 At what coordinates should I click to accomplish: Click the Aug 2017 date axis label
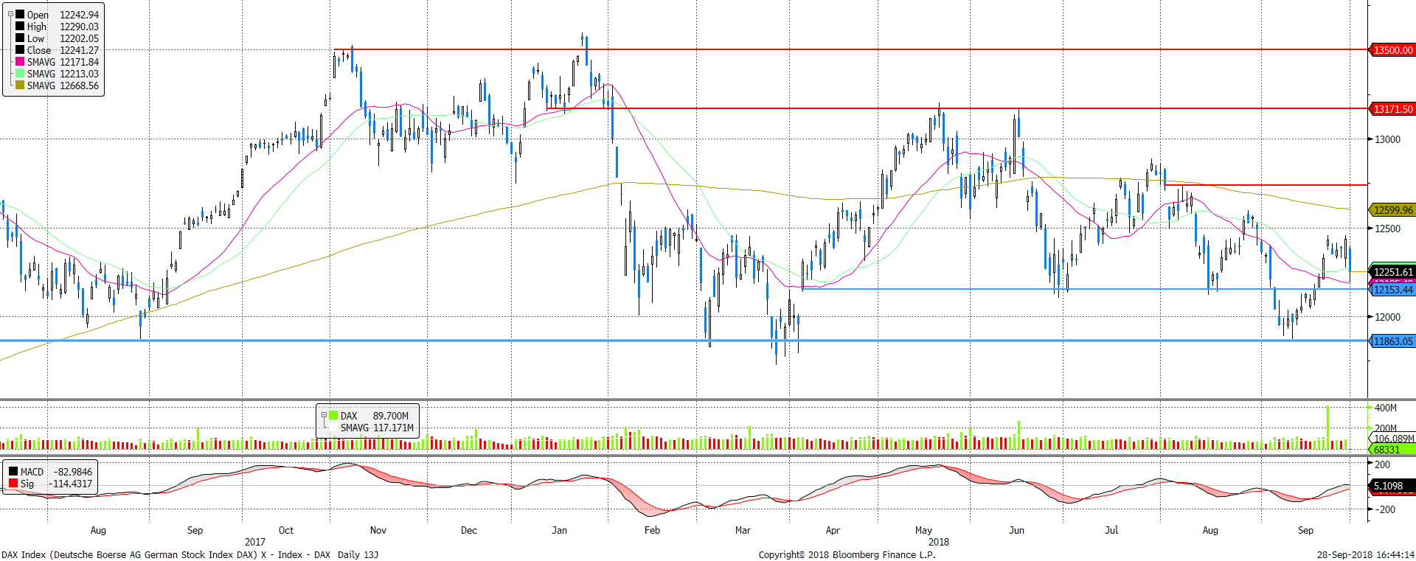click(98, 530)
